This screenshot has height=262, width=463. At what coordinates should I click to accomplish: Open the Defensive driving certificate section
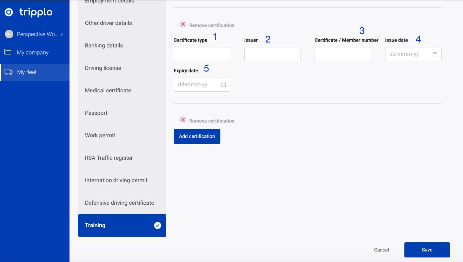(x=119, y=203)
